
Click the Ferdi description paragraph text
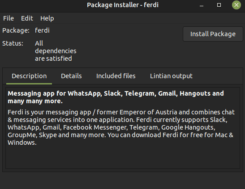(121, 127)
